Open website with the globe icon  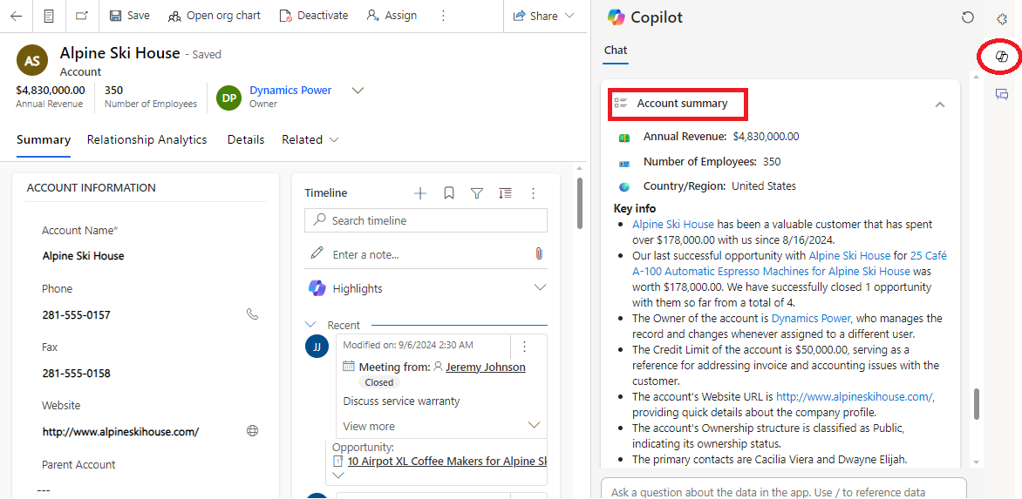pos(252,431)
